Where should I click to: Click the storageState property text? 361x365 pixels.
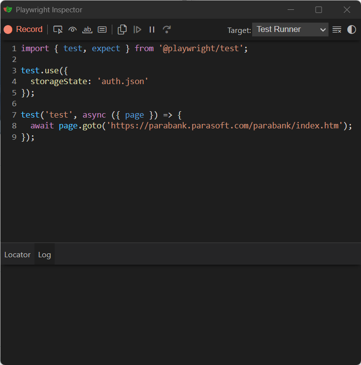(x=59, y=82)
